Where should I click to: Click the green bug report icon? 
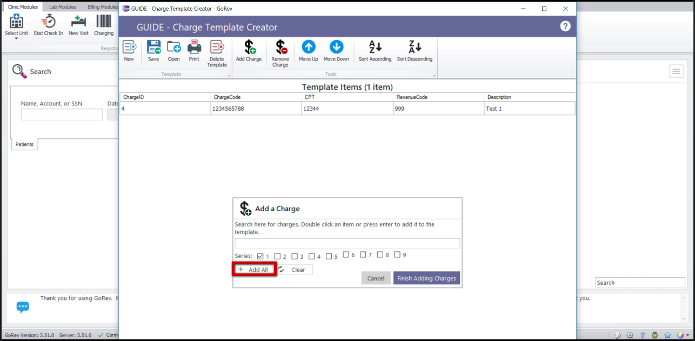pyautogui.click(x=655, y=335)
